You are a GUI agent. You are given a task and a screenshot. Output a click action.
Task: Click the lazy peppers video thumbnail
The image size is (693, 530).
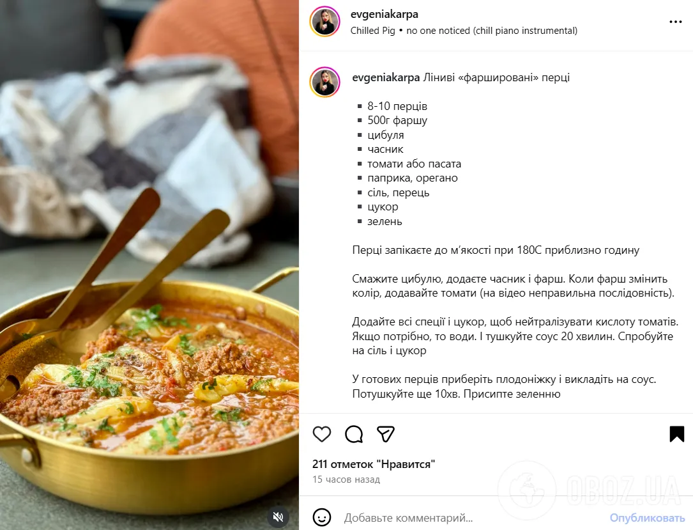(149, 265)
